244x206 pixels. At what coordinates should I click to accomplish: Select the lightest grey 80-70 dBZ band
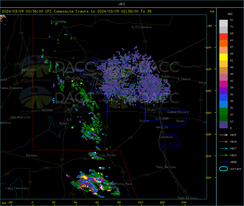[x=223, y=23]
